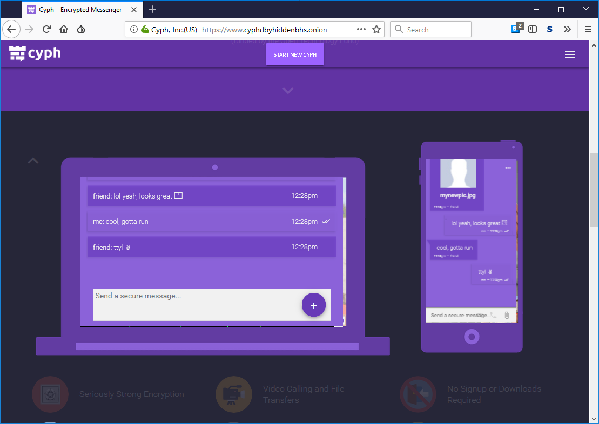Open the Firefox hamburger menu

tap(588, 29)
